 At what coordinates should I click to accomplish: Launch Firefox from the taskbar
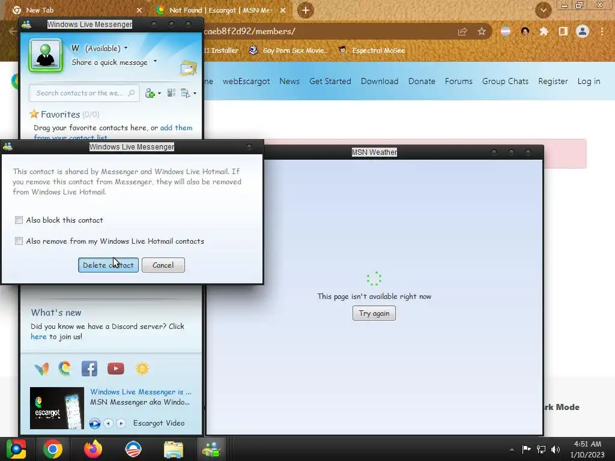pyautogui.click(x=93, y=449)
